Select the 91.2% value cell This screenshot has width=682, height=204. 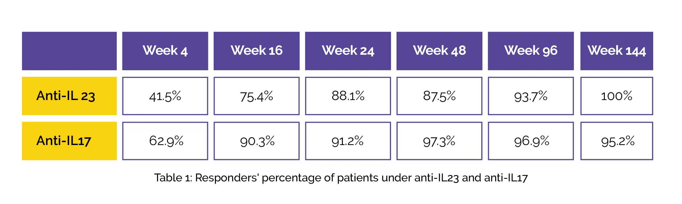pos(348,141)
